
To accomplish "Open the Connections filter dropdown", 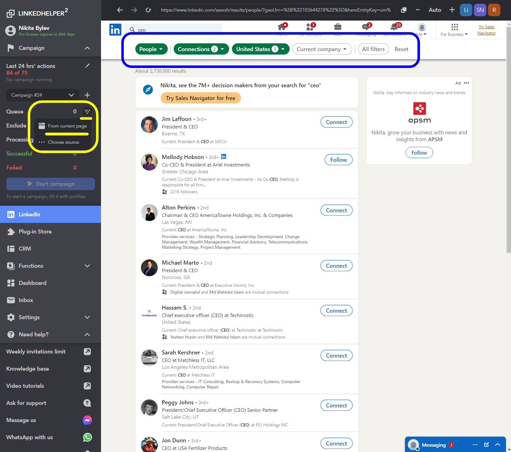I will 201,49.
